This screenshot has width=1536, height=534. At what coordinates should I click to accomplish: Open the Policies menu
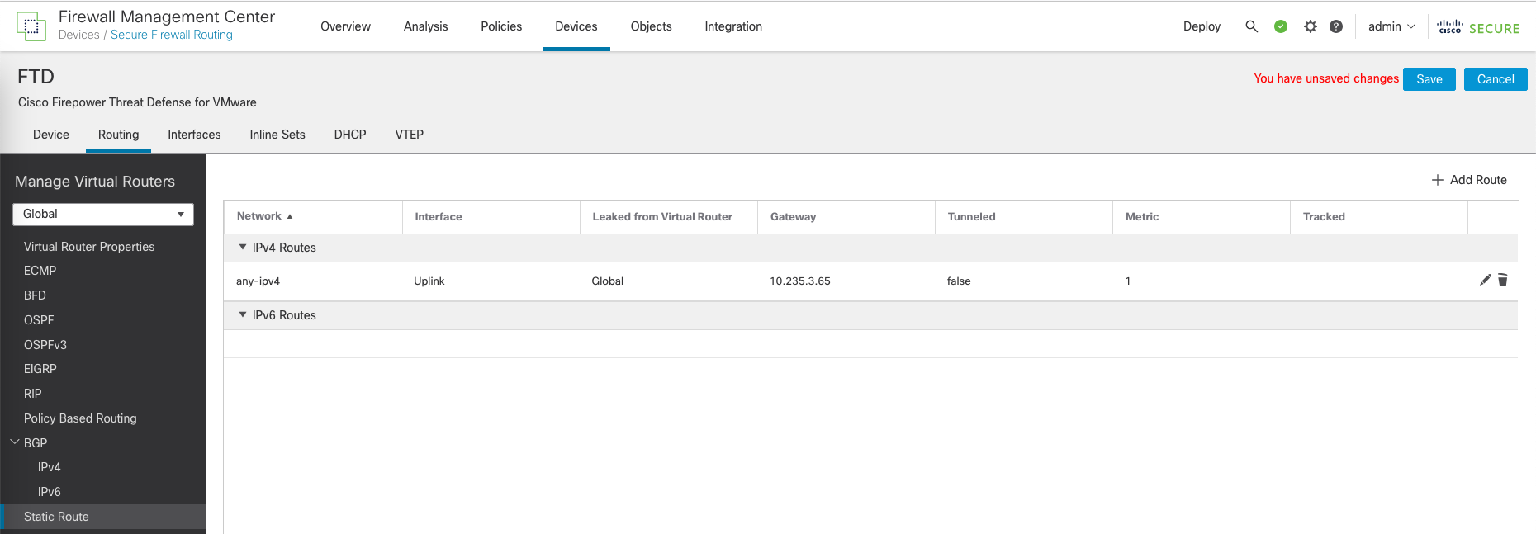coord(501,26)
